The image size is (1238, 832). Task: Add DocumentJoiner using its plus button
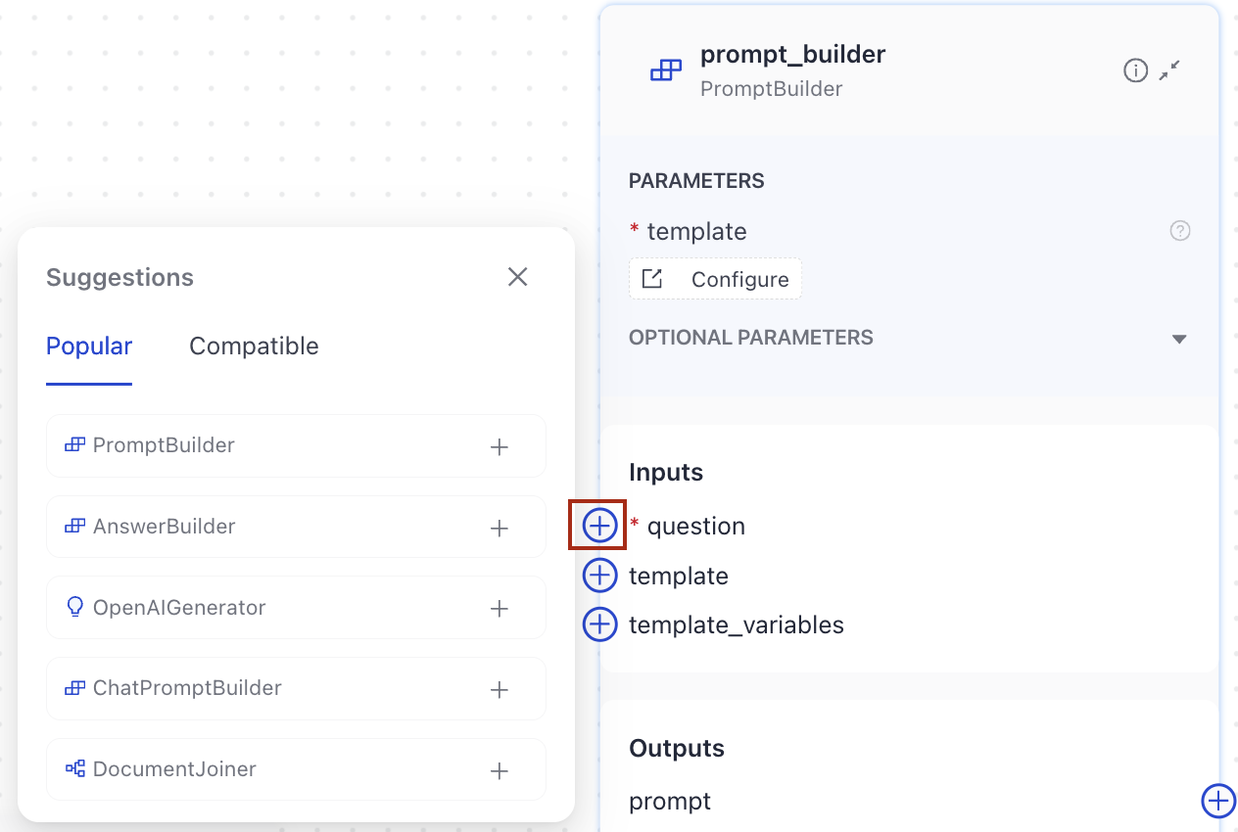click(x=499, y=770)
